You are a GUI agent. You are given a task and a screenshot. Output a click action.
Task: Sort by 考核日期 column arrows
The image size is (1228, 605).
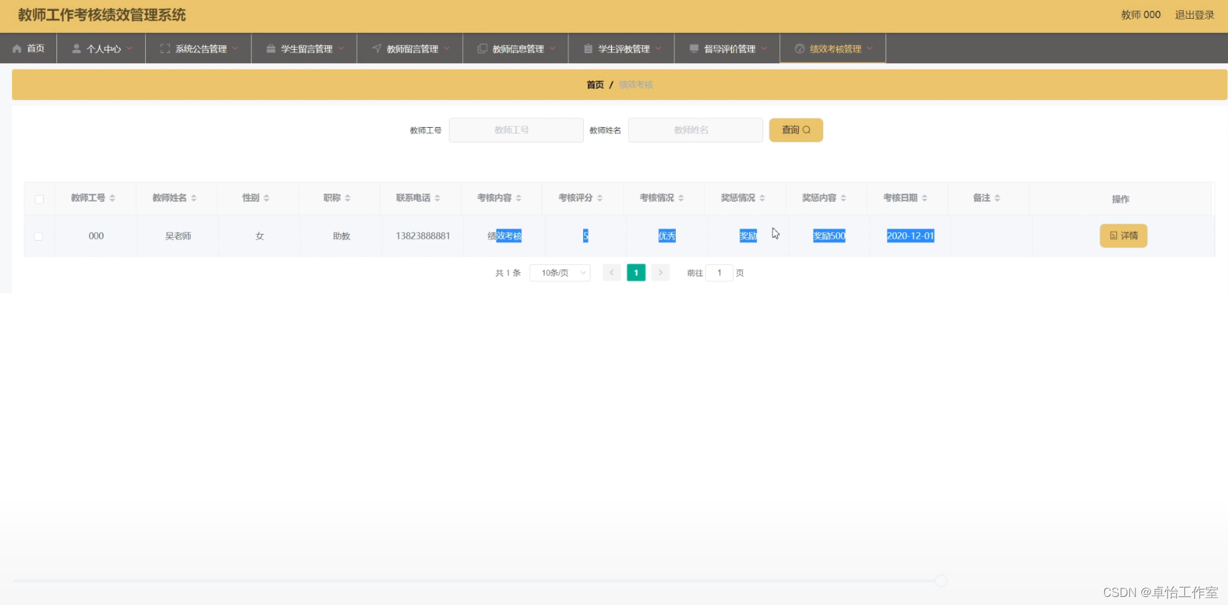pyautogui.click(x=925, y=198)
